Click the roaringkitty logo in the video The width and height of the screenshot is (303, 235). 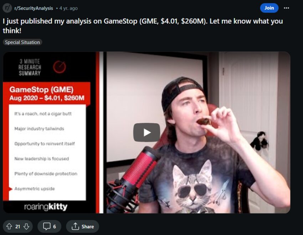[x=46, y=207]
